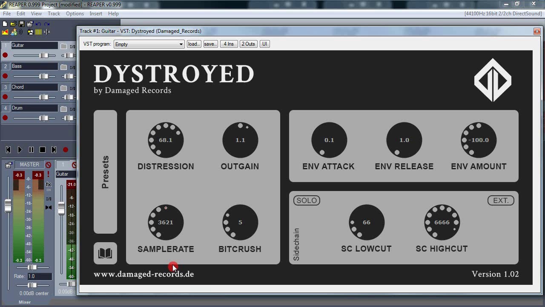Screen dimensions: 545x307
Task: Click the New Project toolbar icon
Action: [5, 24]
